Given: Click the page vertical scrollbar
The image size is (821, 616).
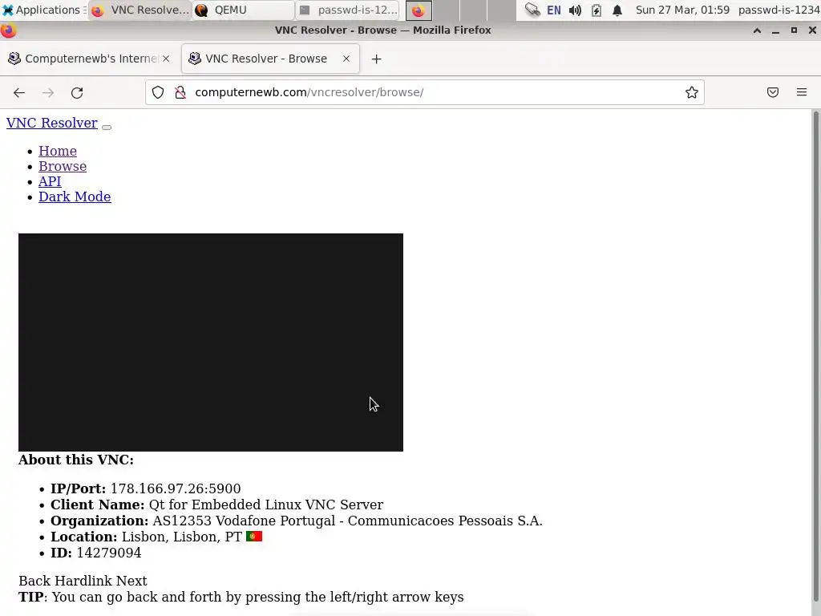Looking at the screenshot, I should (x=815, y=356).
